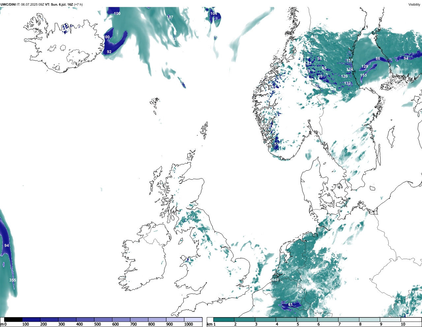The image size is (422, 327).
Task: Click the '500' legend tick label
Action: pos(98,324)
